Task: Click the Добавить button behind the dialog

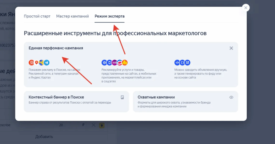Action: click(x=44, y=137)
